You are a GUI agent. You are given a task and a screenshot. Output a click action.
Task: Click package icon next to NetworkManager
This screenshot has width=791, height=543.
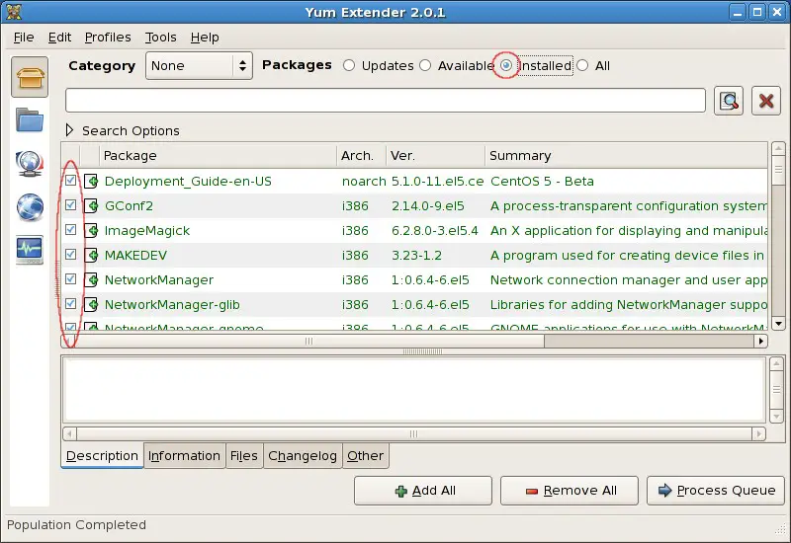click(91, 279)
